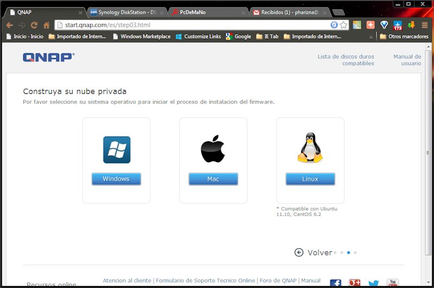
Task: Open the footer Manual link
Action: tap(311, 280)
